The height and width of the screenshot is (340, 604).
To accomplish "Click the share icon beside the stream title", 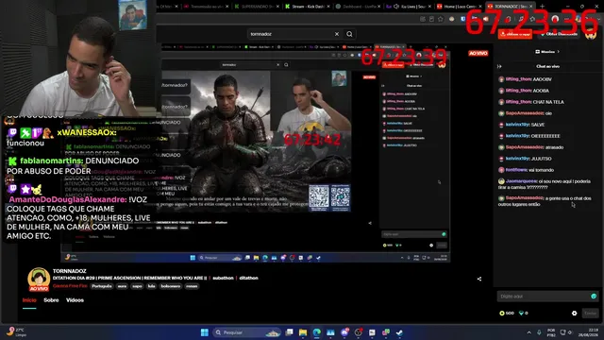I will [x=479, y=279].
